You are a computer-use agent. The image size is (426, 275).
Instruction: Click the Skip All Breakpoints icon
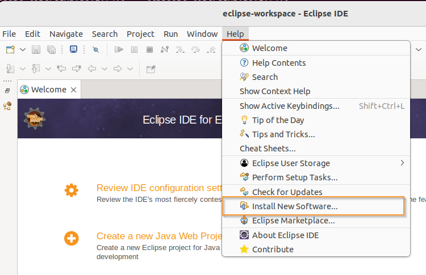tap(95, 50)
